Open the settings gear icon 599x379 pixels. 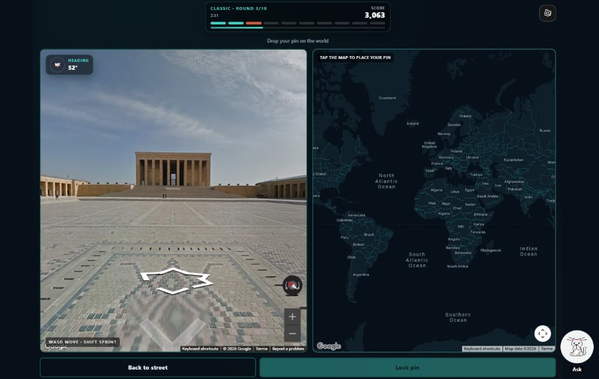coord(548,13)
